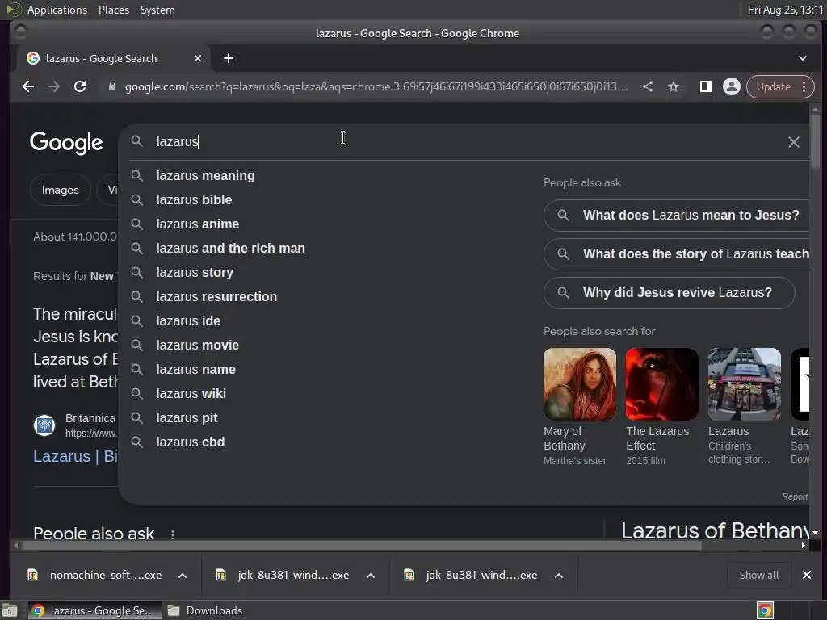Select lazarus Google Search taskbar entry
827x620 pixels.
pyautogui.click(x=94, y=610)
